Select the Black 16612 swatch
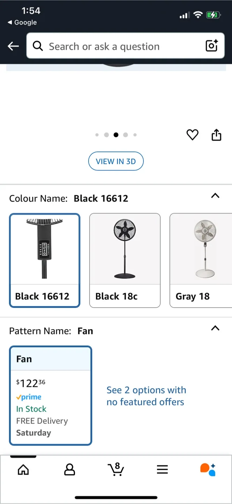232x504 pixels. [x=44, y=260]
